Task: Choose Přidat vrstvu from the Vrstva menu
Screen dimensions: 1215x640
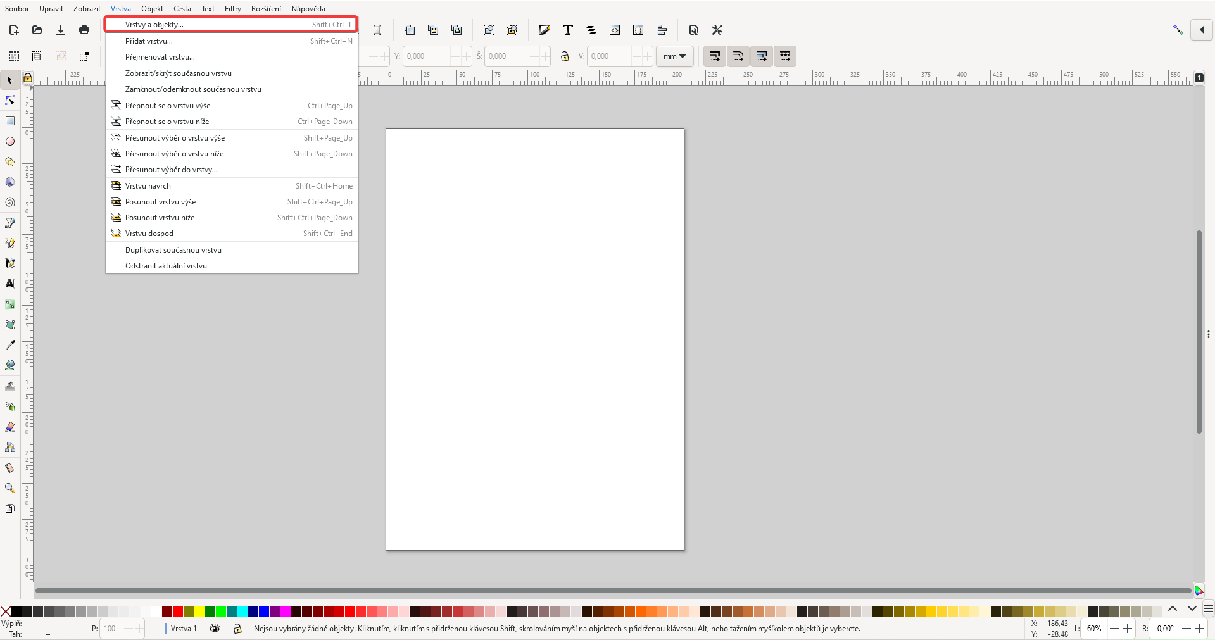Action: point(148,41)
